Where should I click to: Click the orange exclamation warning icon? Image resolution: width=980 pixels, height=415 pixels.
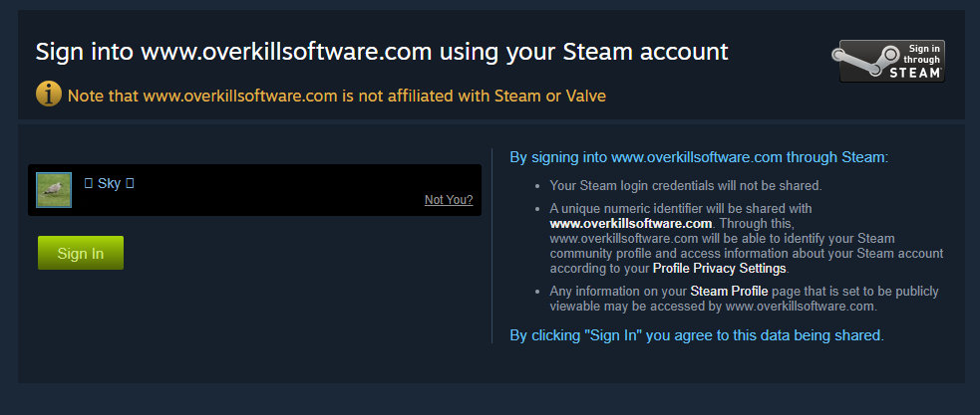pyautogui.click(x=49, y=95)
